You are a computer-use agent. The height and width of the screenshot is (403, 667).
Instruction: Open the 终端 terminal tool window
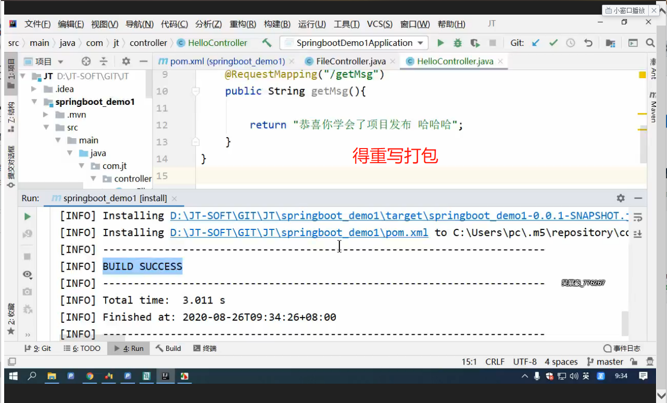(205, 348)
